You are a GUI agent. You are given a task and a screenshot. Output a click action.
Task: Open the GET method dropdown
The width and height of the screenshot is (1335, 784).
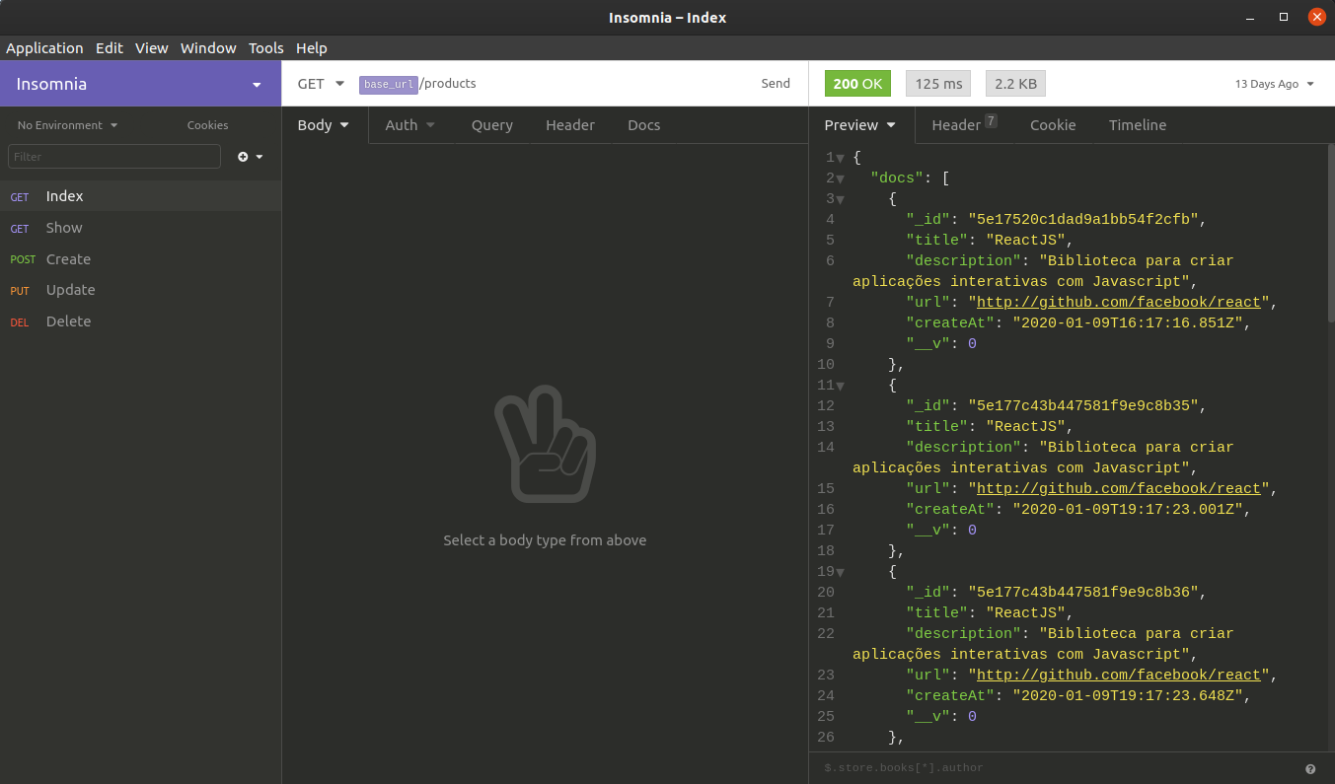point(321,84)
